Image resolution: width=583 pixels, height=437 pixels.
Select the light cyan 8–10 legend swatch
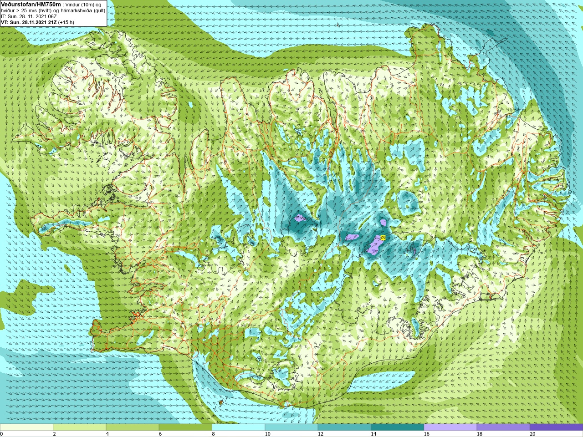tap(238, 427)
